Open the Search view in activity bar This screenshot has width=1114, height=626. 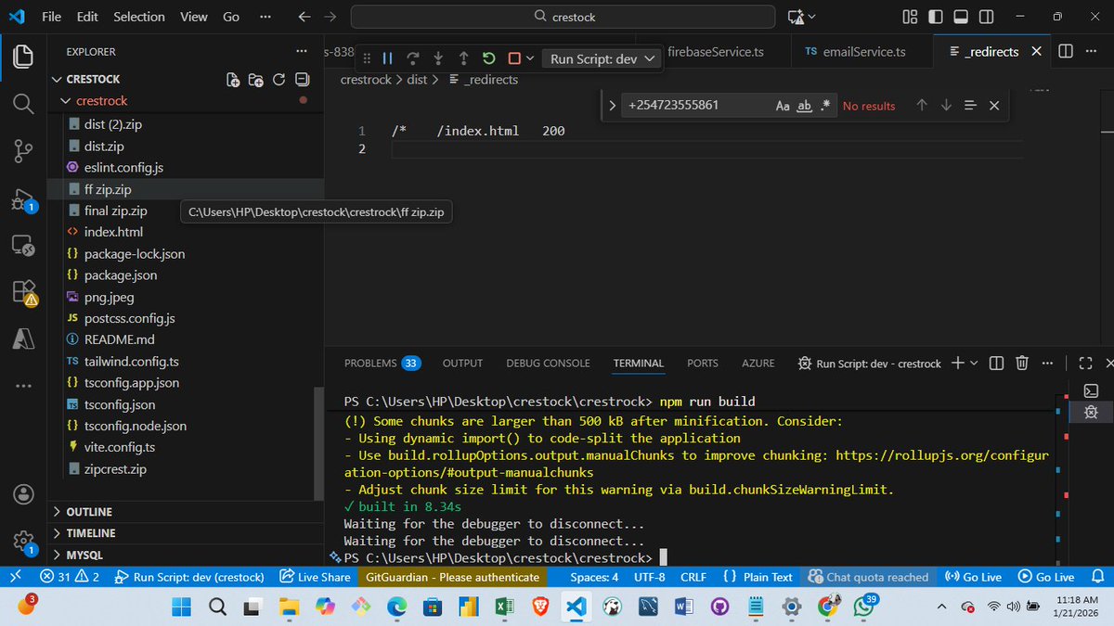pyautogui.click(x=23, y=103)
